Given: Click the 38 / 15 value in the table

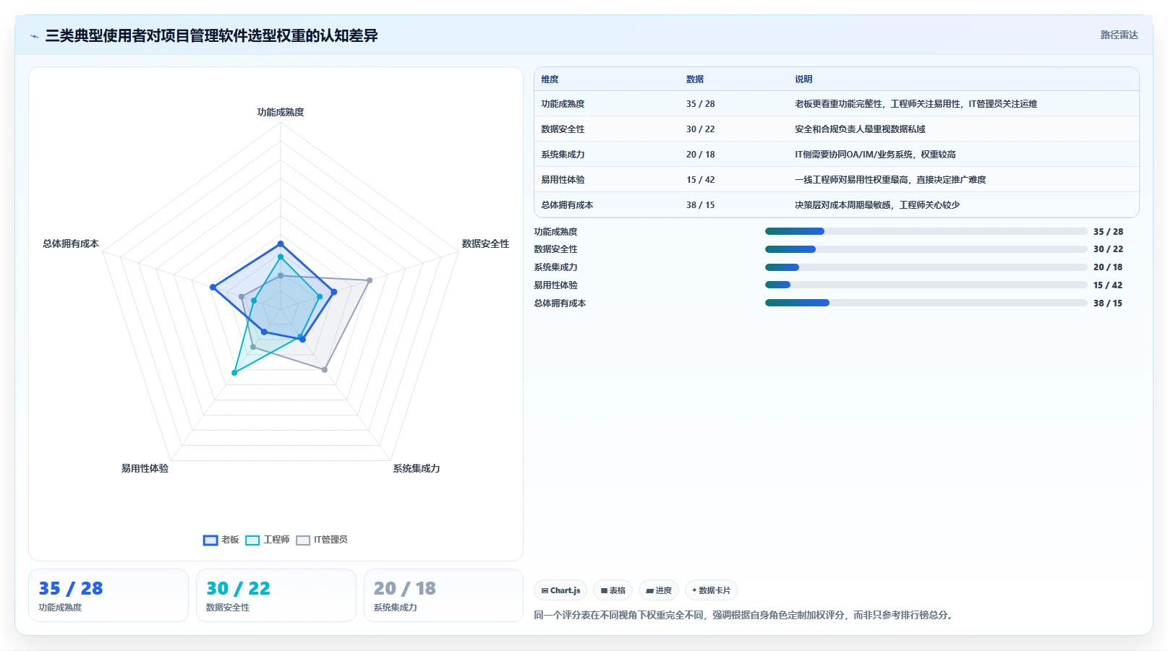Looking at the screenshot, I should [700, 205].
